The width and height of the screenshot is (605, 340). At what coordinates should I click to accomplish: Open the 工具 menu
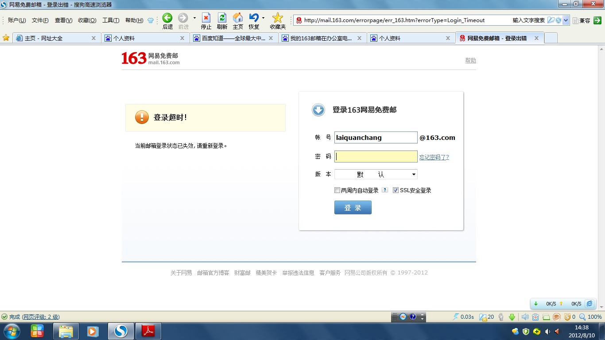(x=111, y=20)
